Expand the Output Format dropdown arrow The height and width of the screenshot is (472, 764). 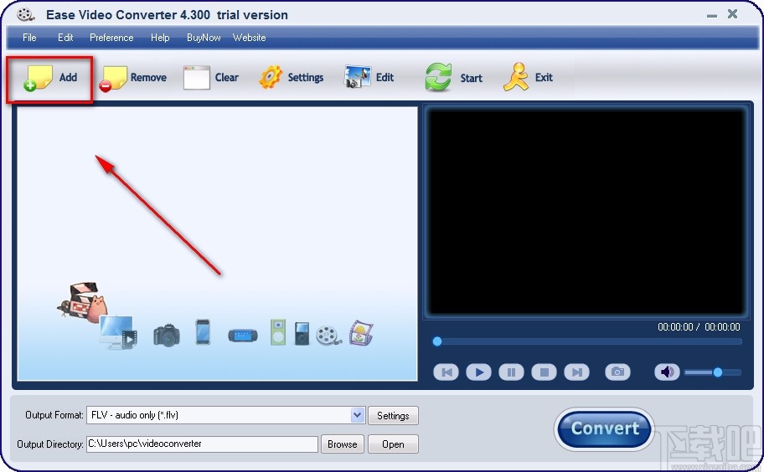pyautogui.click(x=358, y=415)
